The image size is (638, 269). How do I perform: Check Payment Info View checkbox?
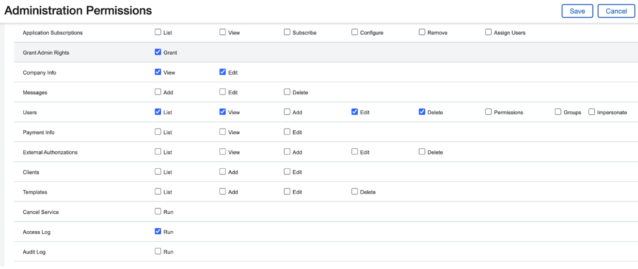(x=223, y=131)
